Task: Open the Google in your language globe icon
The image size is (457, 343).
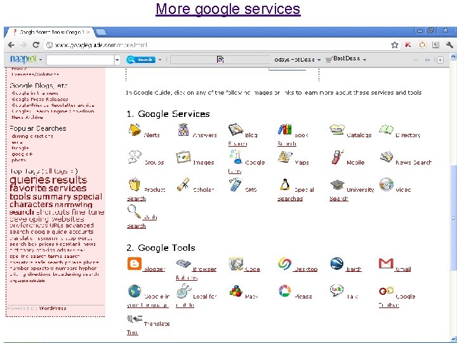Action: [x=135, y=291]
